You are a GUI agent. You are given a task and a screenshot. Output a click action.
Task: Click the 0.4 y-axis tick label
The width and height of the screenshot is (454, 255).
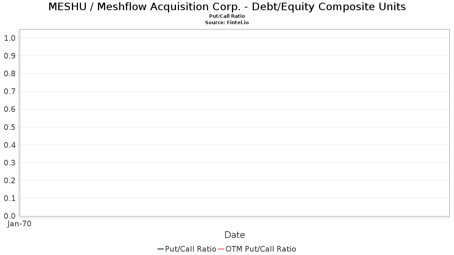pos(9,145)
